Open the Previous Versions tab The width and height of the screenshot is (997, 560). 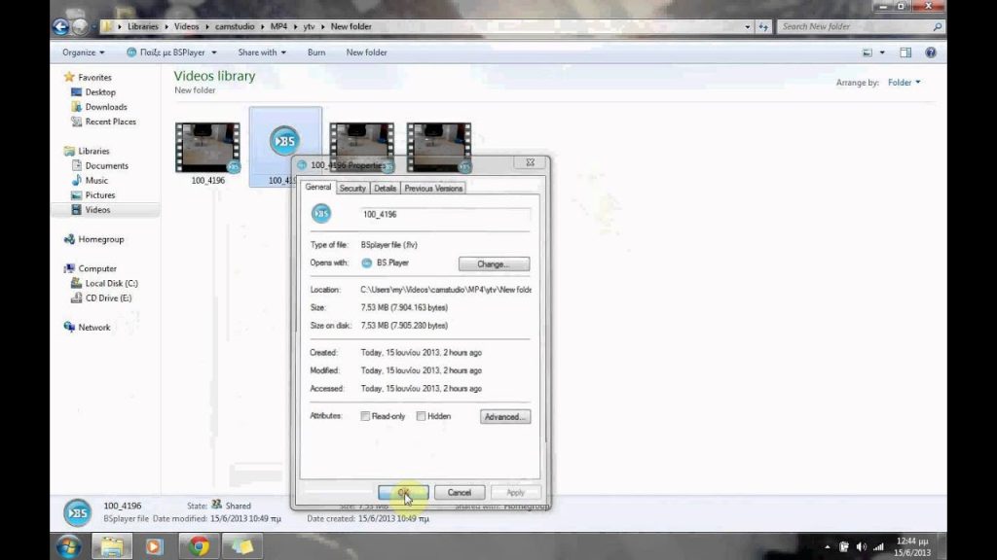pyautogui.click(x=433, y=189)
